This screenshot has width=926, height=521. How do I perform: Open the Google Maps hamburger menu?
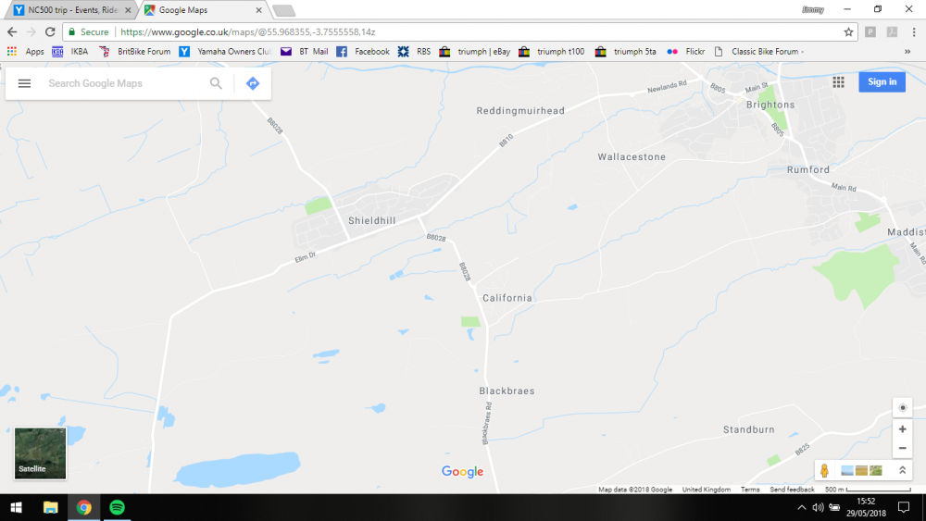[24, 83]
